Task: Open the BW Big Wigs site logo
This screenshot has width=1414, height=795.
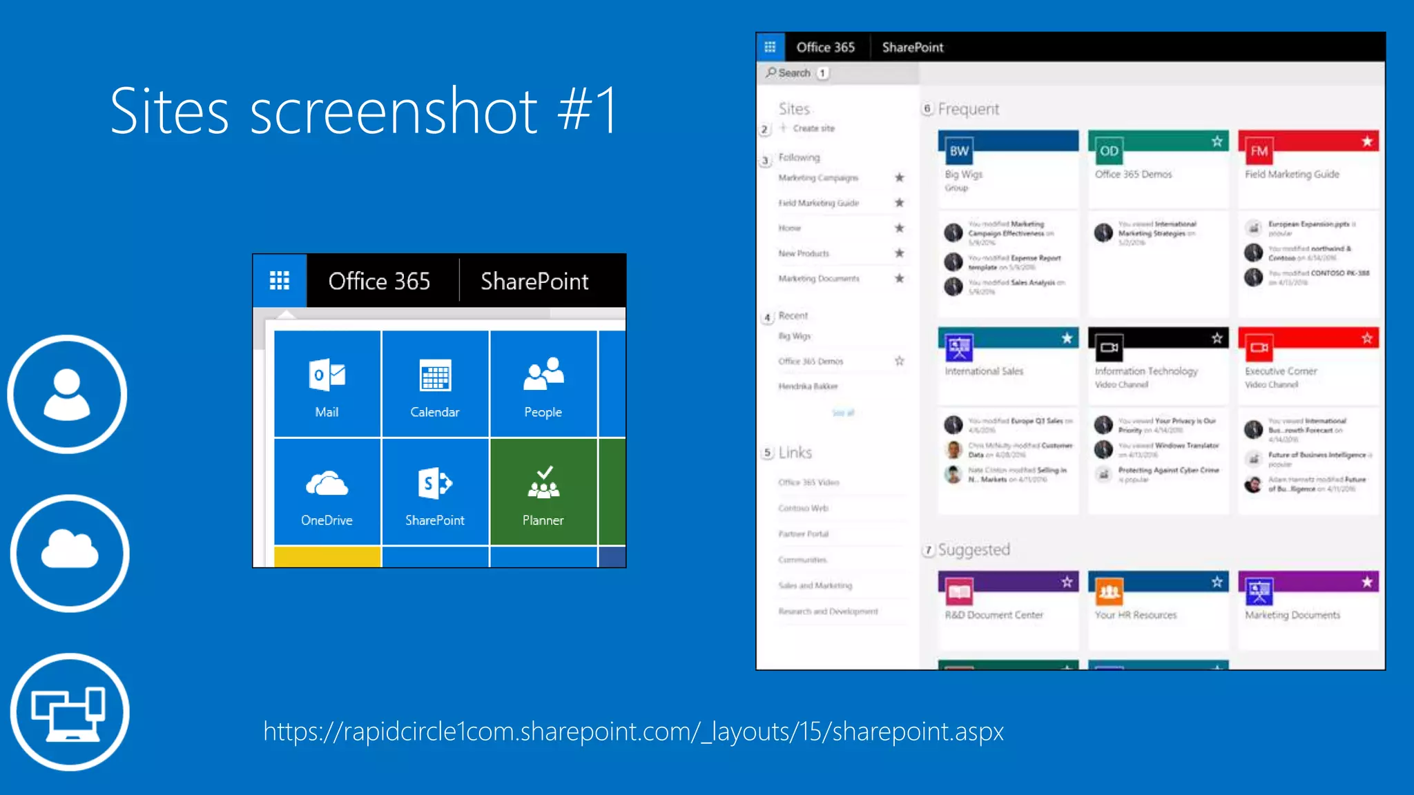Action: (x=959, y=150)
